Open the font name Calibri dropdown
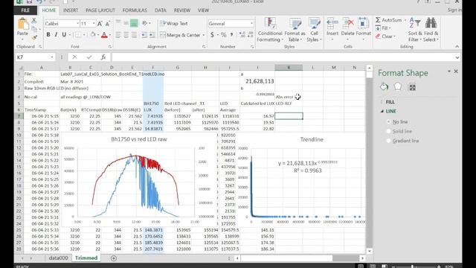Image resolution: width=476 pixels, height=268 pixels. [77, 23]
